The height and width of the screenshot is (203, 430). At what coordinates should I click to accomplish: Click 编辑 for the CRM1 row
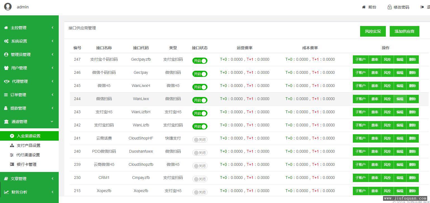400,178
